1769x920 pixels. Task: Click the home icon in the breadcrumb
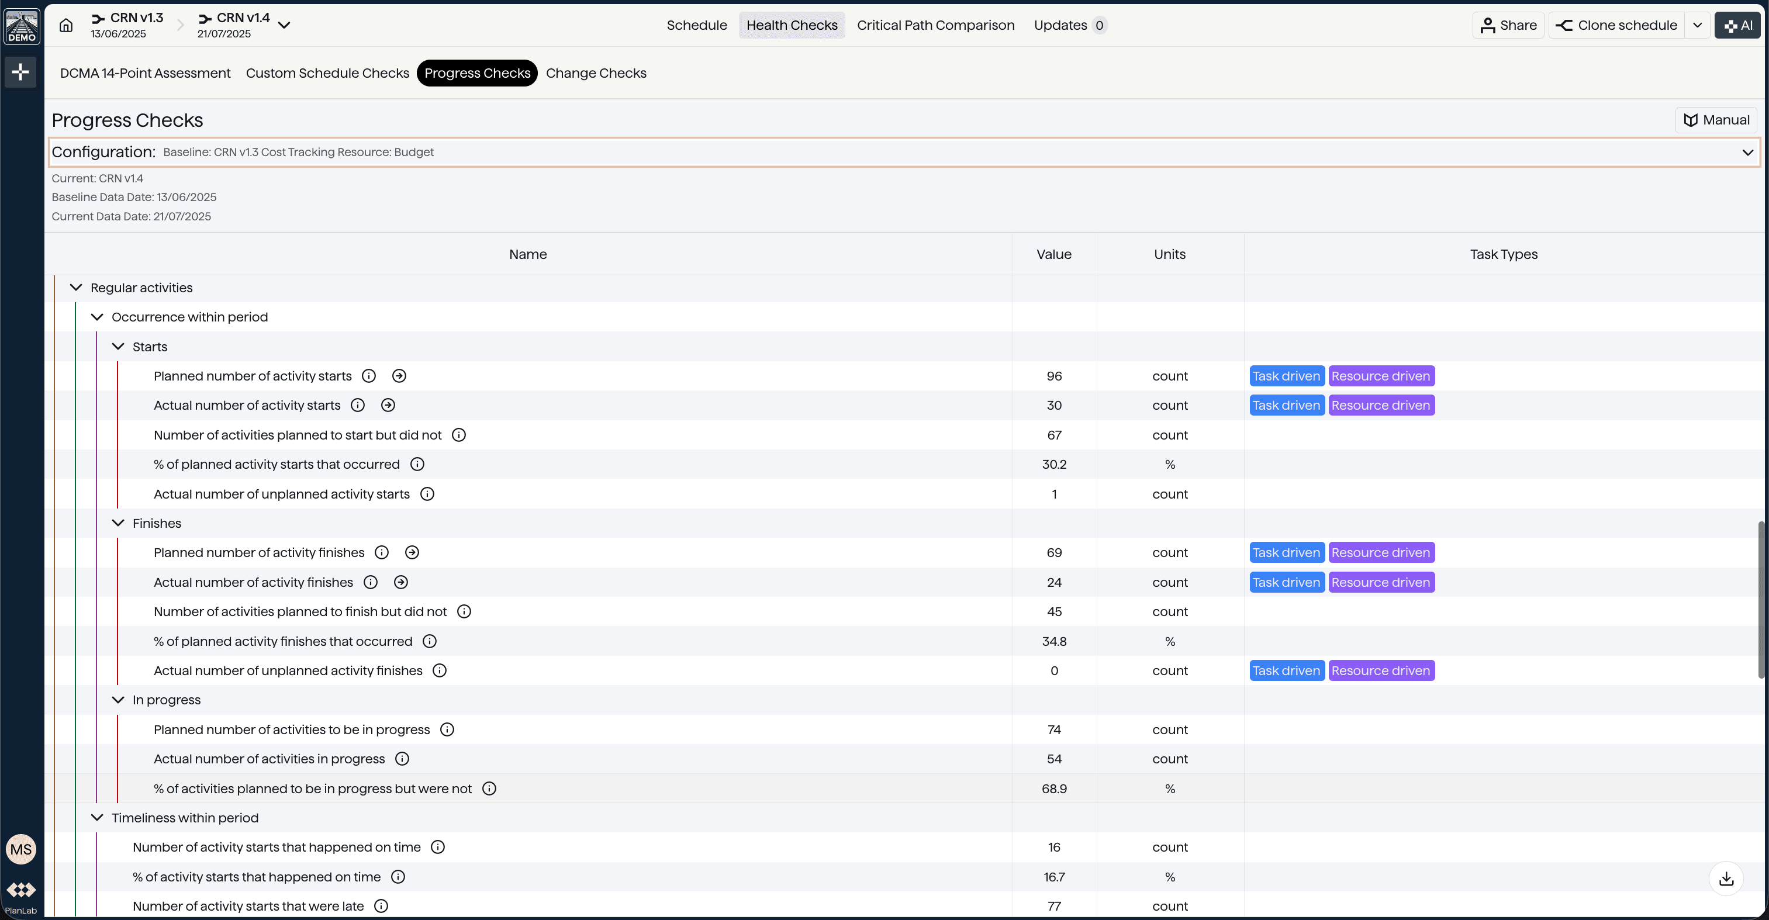(65, 25)
